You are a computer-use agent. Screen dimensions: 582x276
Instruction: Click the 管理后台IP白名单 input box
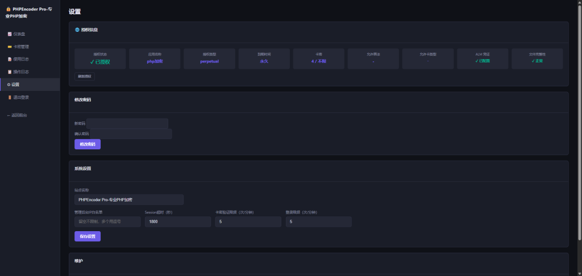click(x=107, y=221)
